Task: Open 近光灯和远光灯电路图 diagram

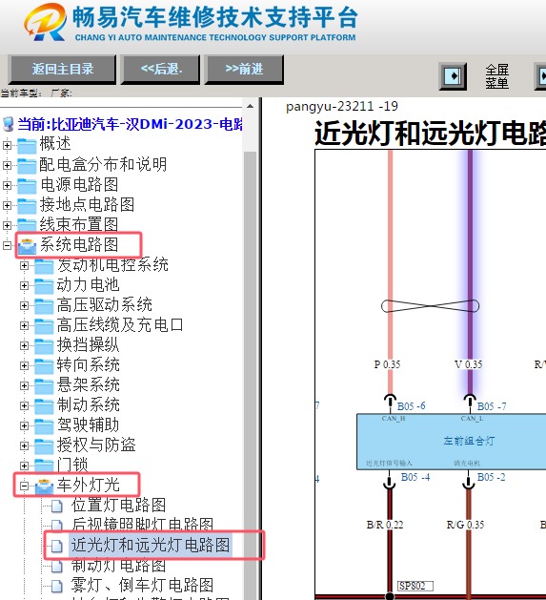Action: pyautogui.click(x=151, y=545)
